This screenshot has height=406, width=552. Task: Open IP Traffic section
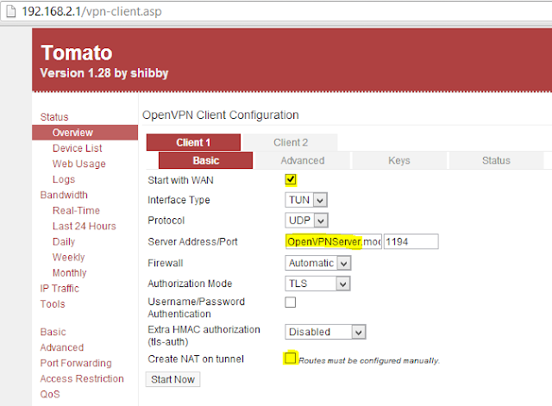pyautogui.click(x=60, y=289)
